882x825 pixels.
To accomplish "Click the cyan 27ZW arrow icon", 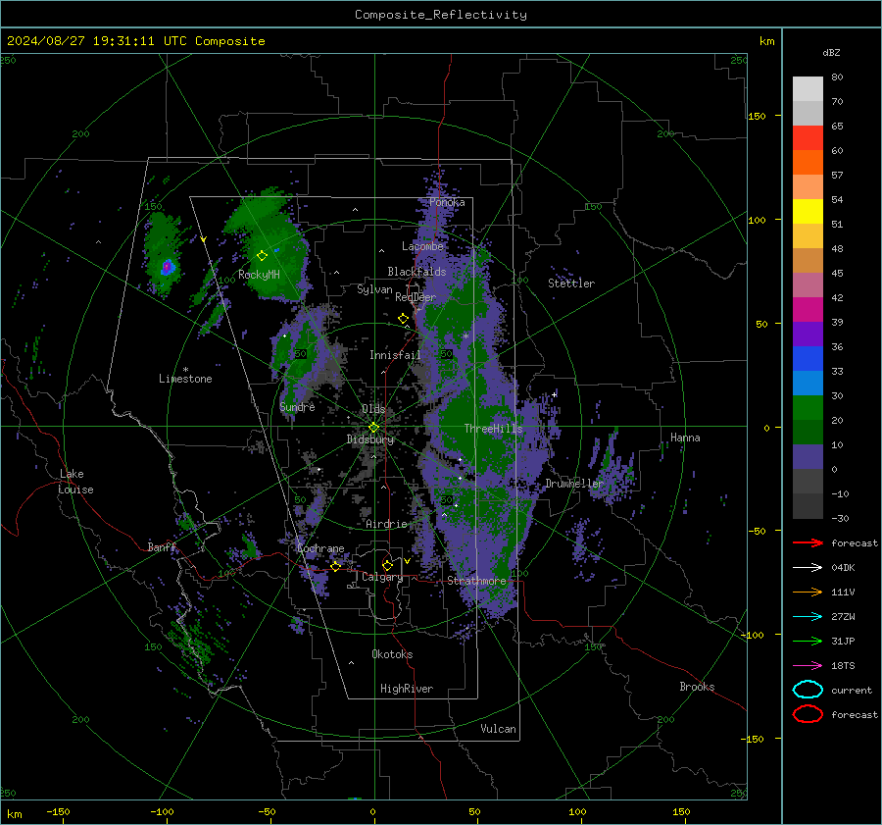I will (x=808, y=617).
